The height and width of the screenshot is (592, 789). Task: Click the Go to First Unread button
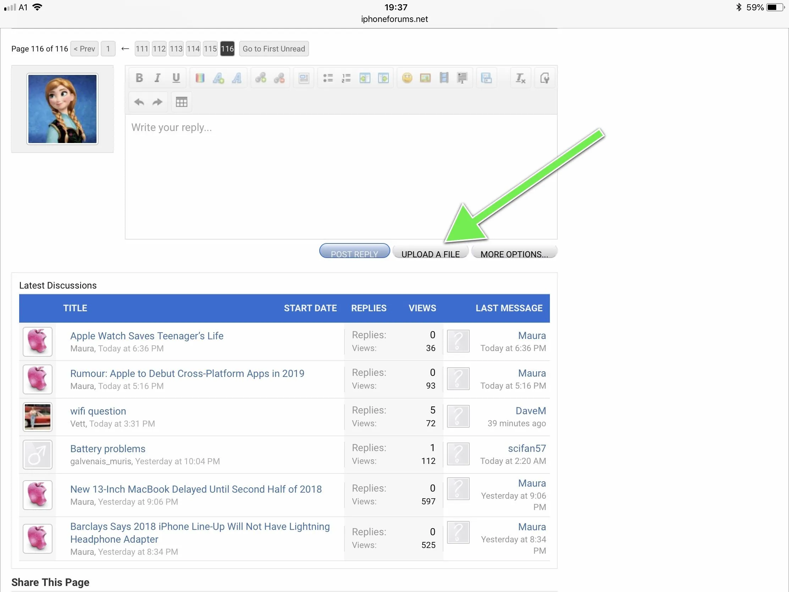tap(274, 49)
